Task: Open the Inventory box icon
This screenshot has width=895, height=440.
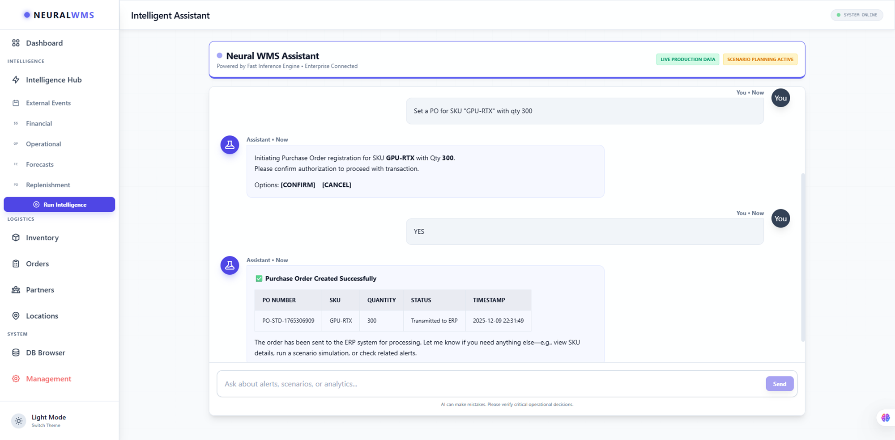Action: pos(16,238)
